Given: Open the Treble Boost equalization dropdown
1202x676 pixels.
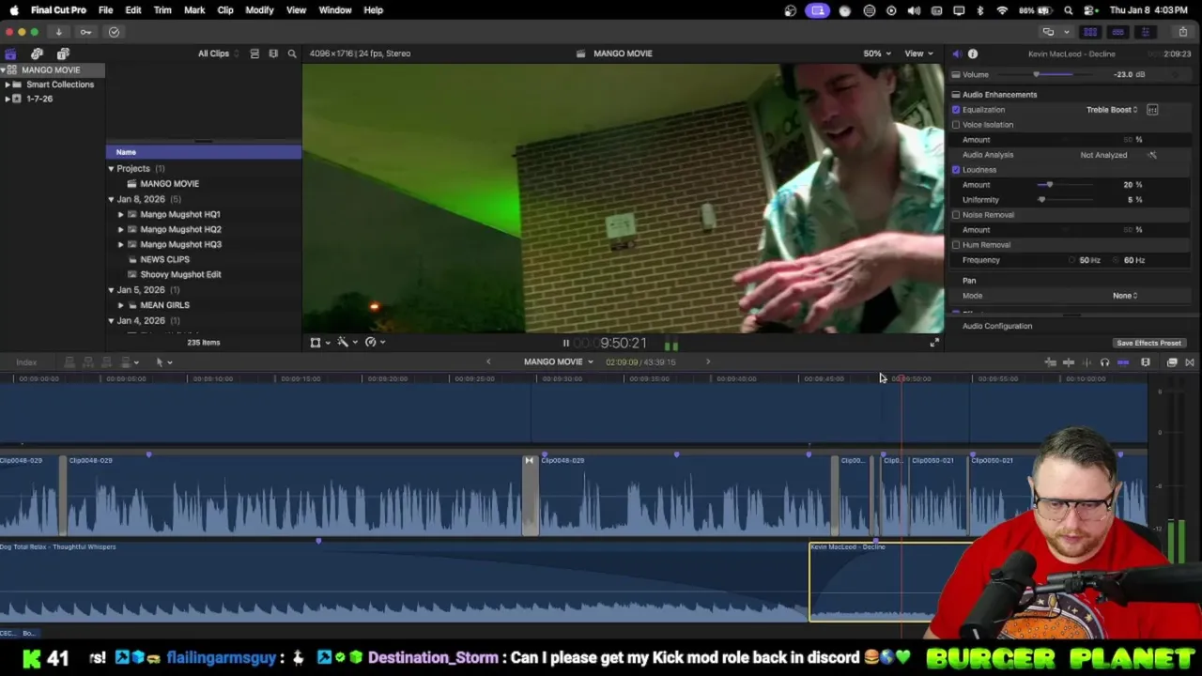Looking at the screenshot, I should [1112, 110].
